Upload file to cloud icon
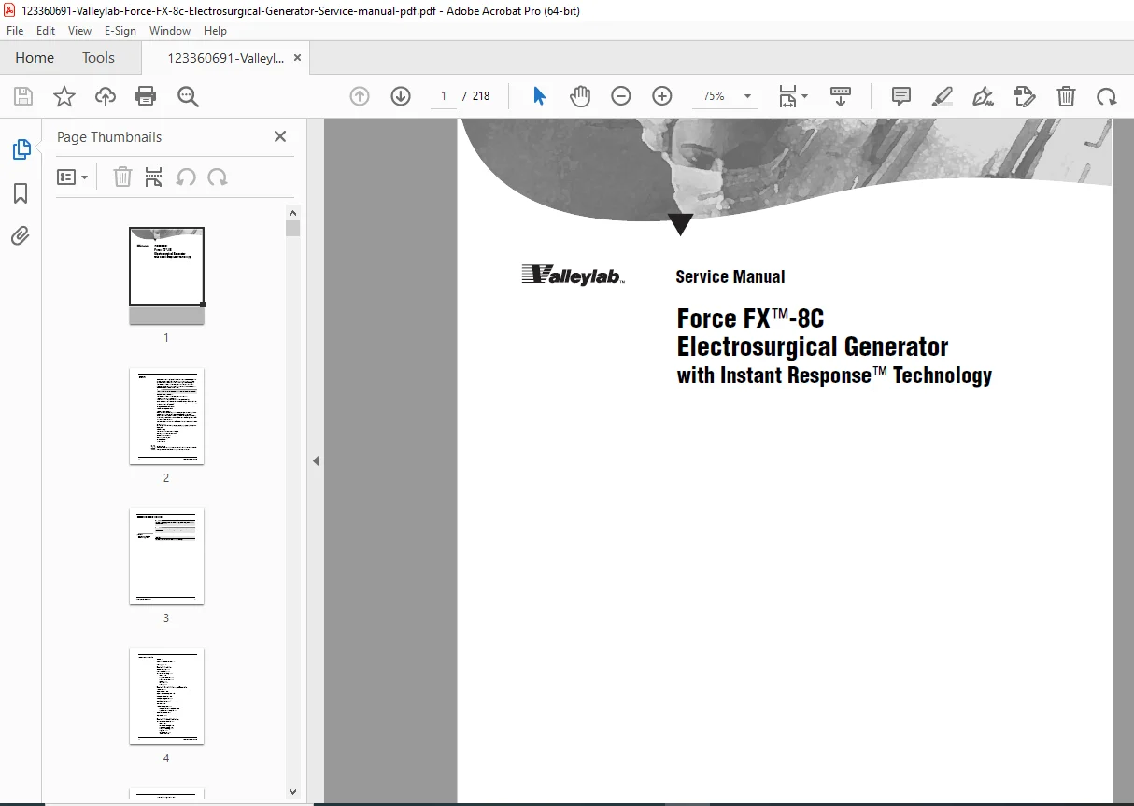 coord(106,96)
